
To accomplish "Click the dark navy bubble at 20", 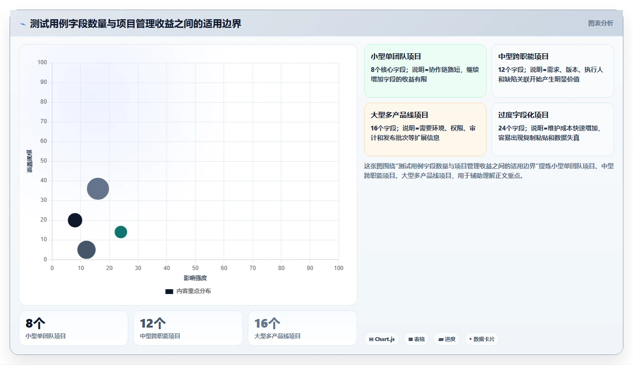I will (75, 220).
